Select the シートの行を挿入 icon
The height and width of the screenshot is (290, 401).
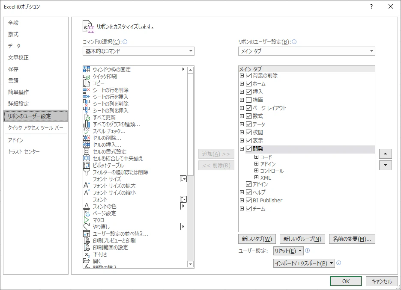[87, 97]
